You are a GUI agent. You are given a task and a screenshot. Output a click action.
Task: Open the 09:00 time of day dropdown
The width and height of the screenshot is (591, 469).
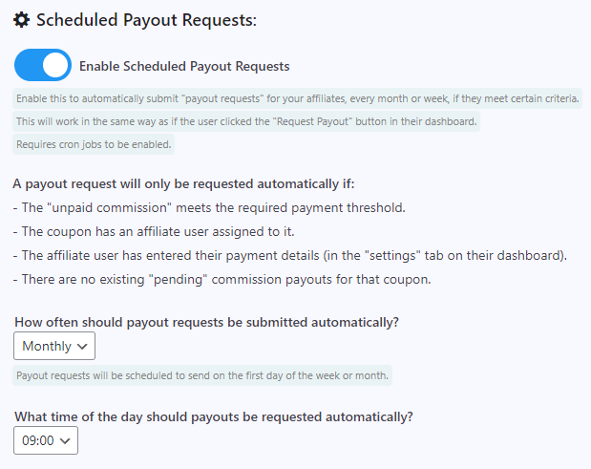point(46,440)
